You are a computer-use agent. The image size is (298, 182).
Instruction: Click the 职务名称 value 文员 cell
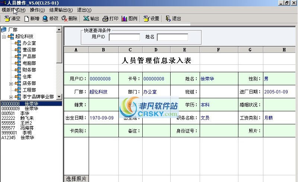tap(219, 118)
